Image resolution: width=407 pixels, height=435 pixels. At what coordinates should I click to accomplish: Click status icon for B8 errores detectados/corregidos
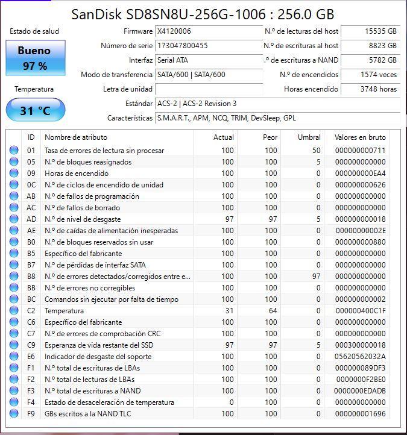tap(14, 276)
